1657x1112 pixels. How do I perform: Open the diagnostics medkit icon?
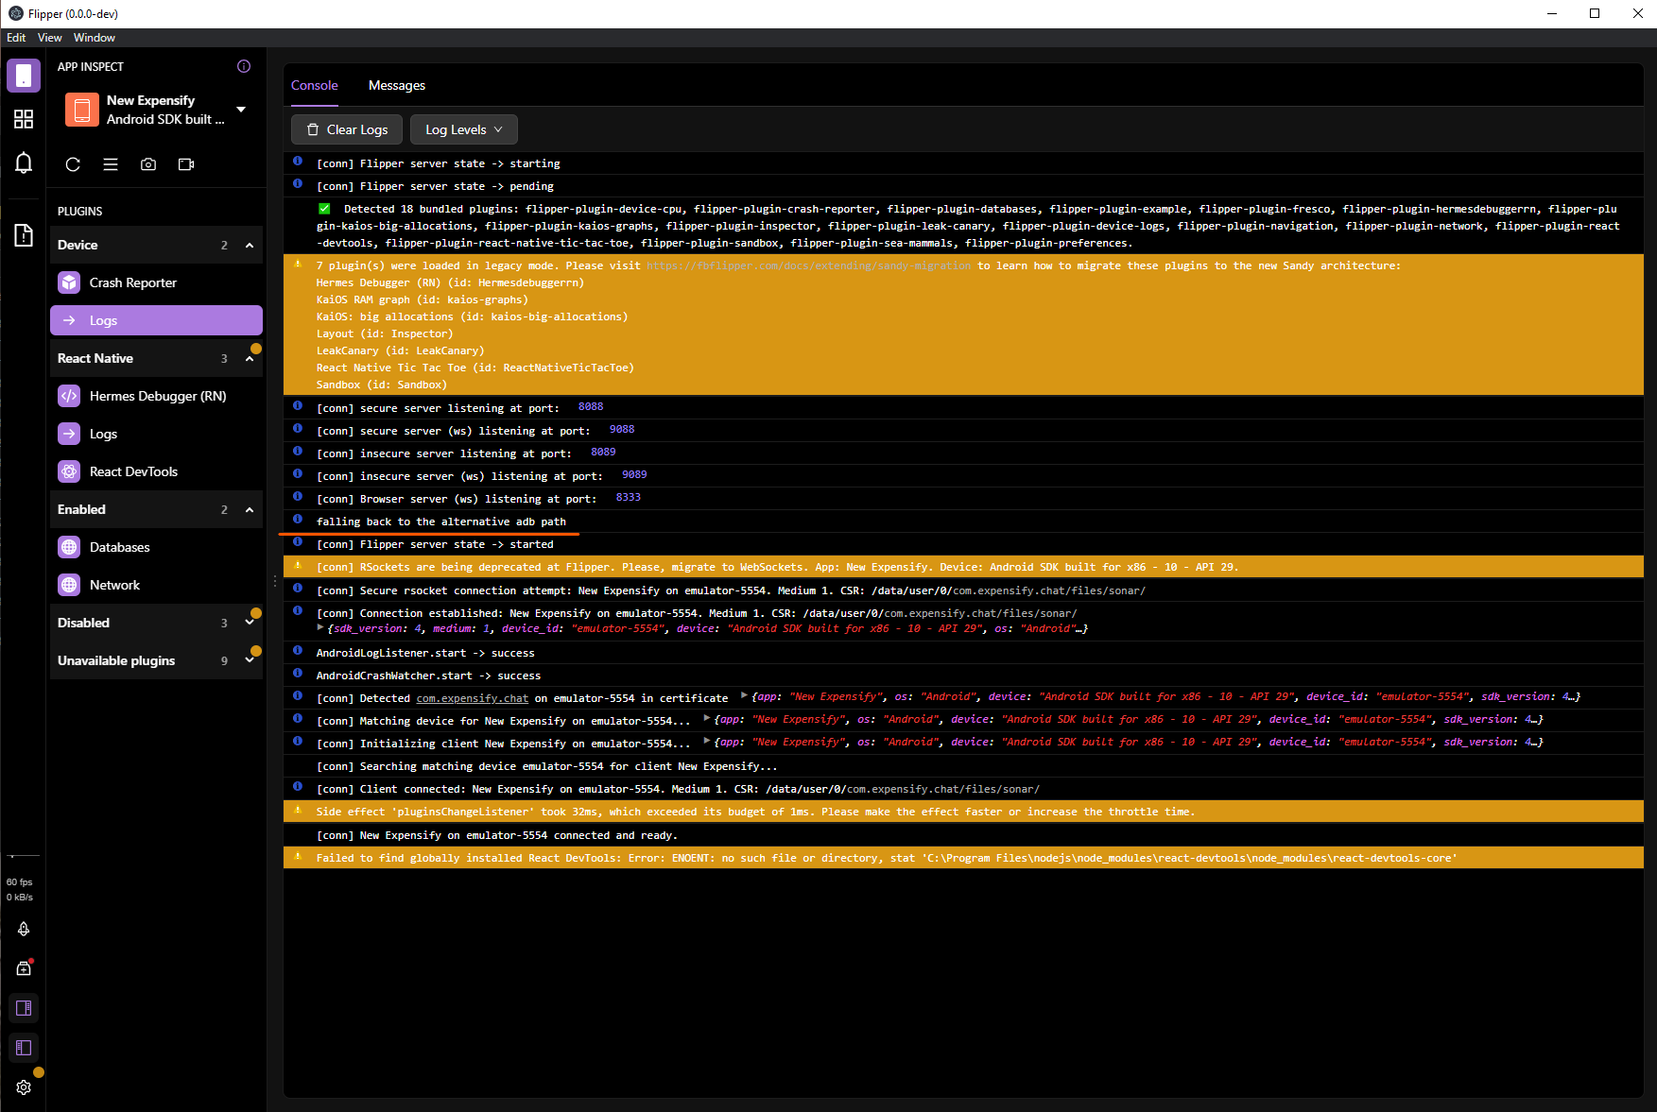coord(24,968)
